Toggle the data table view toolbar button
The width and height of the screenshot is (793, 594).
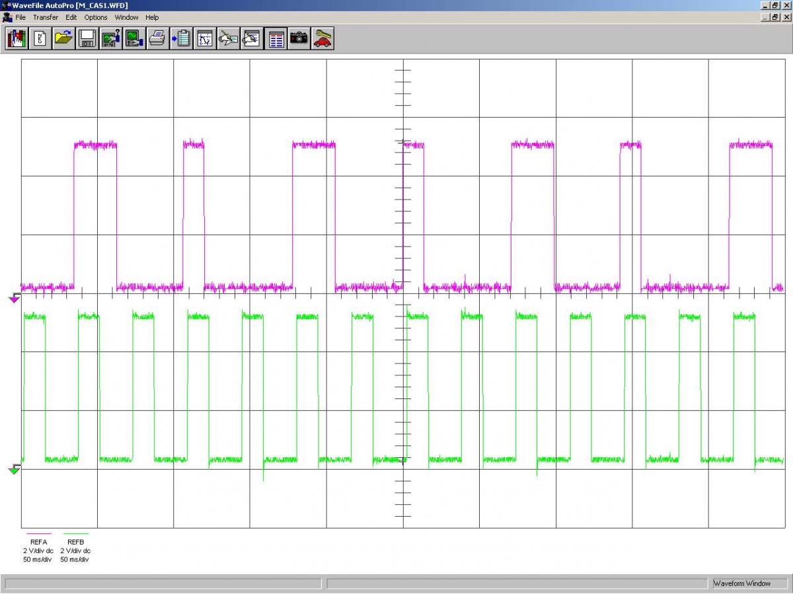point(276,39)
